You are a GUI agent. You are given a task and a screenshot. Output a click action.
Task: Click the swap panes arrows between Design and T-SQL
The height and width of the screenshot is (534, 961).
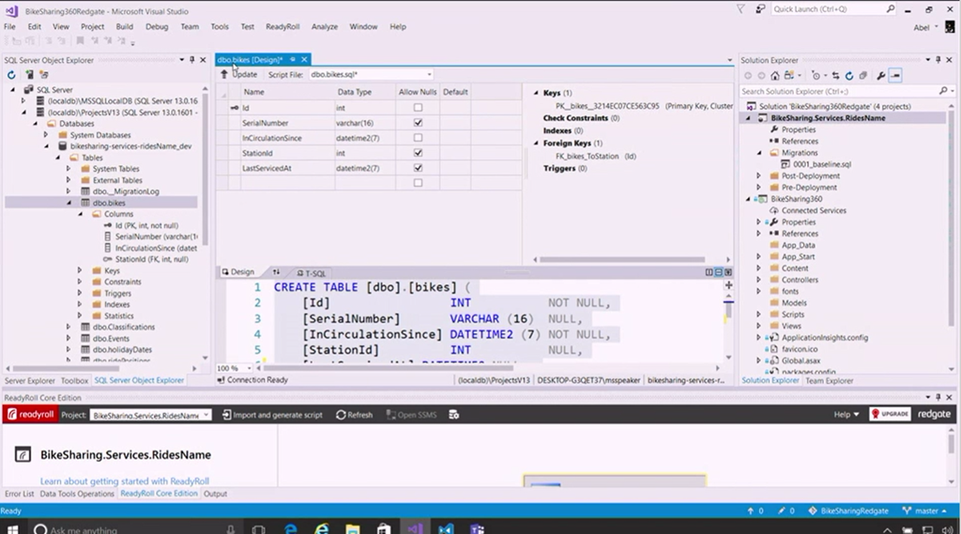point(277,272)
